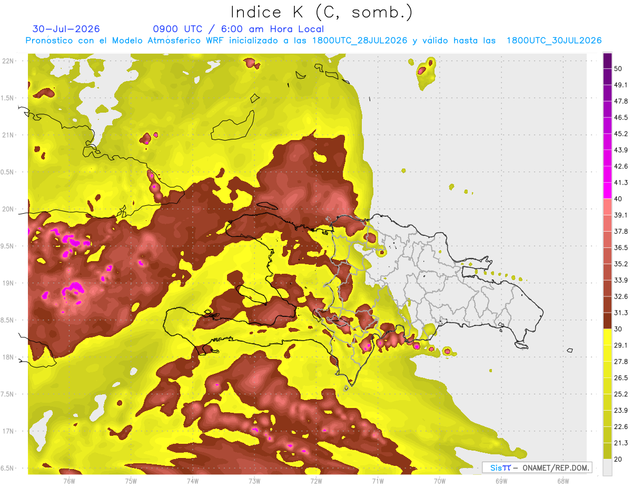Select the date text '30-Jul-2026'
Viewport: 632px width, 488px height.
pos(66,29)
